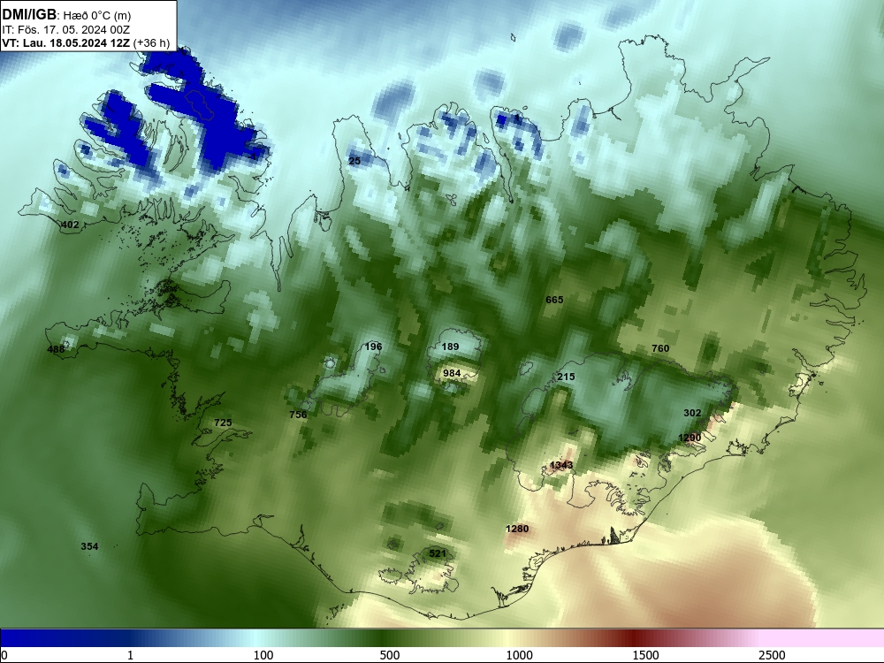Click the map value 189
Image resolution: width=884 pixels, height=663 pixels.
450,347
